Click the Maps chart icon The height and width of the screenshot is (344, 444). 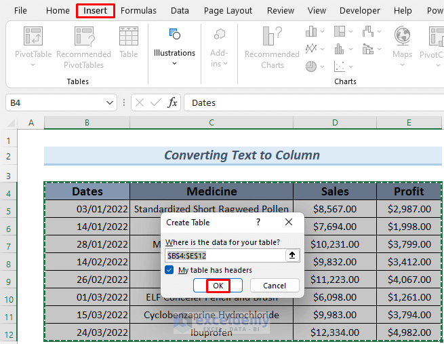[402, 36]
